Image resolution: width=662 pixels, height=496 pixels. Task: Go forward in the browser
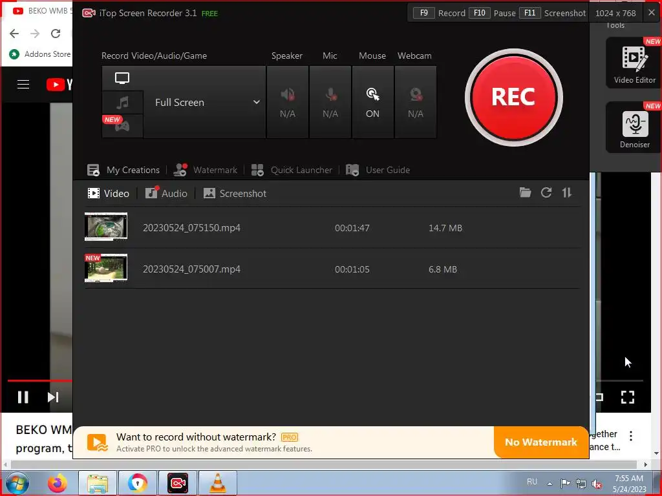point(35,34)
